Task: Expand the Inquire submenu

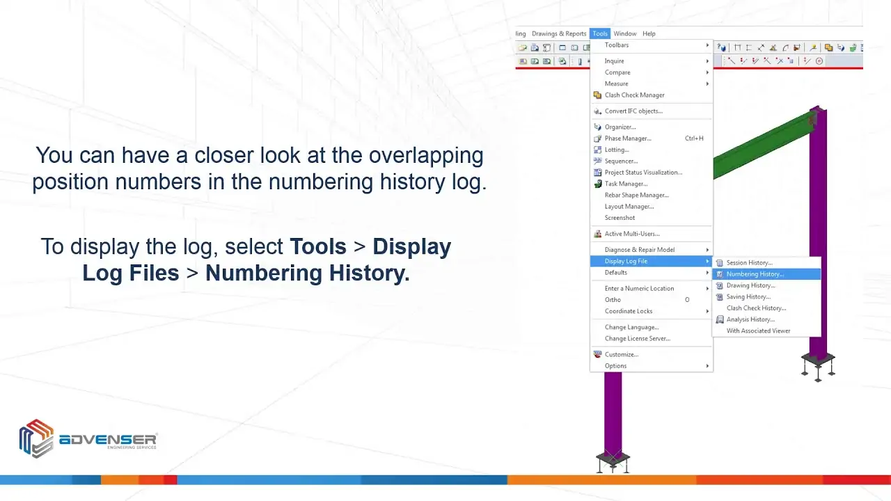Action: (614, 61)
